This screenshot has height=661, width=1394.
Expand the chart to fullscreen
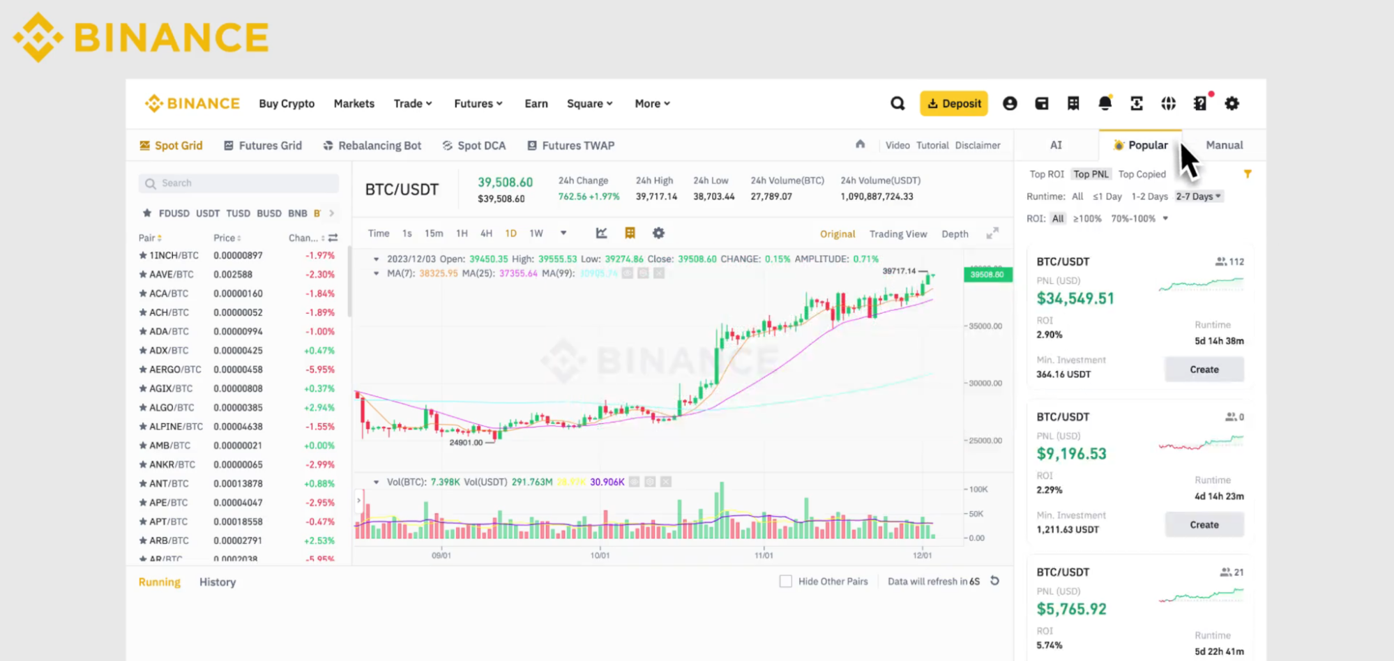[992, 233]
